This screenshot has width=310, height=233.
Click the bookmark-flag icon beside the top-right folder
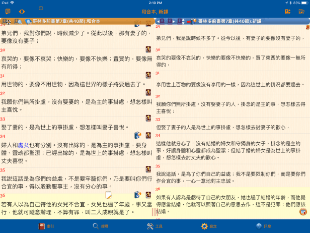287,12
